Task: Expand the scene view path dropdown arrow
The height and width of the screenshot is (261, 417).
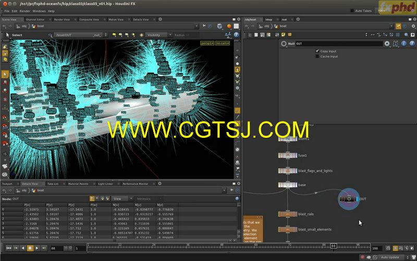Action: [197, 26]
